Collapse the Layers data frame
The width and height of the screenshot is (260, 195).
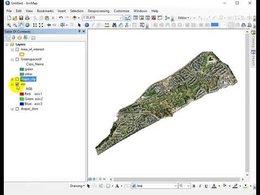click(x=7, y=44)
